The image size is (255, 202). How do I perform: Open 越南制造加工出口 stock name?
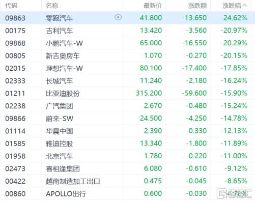pyautogui.click(x=73, y=181)
